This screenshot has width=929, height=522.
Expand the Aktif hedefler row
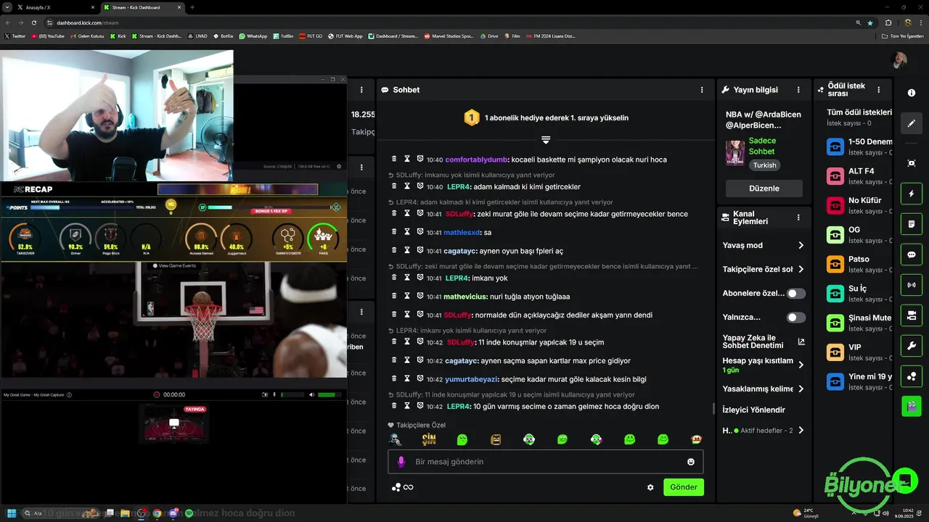801,430
